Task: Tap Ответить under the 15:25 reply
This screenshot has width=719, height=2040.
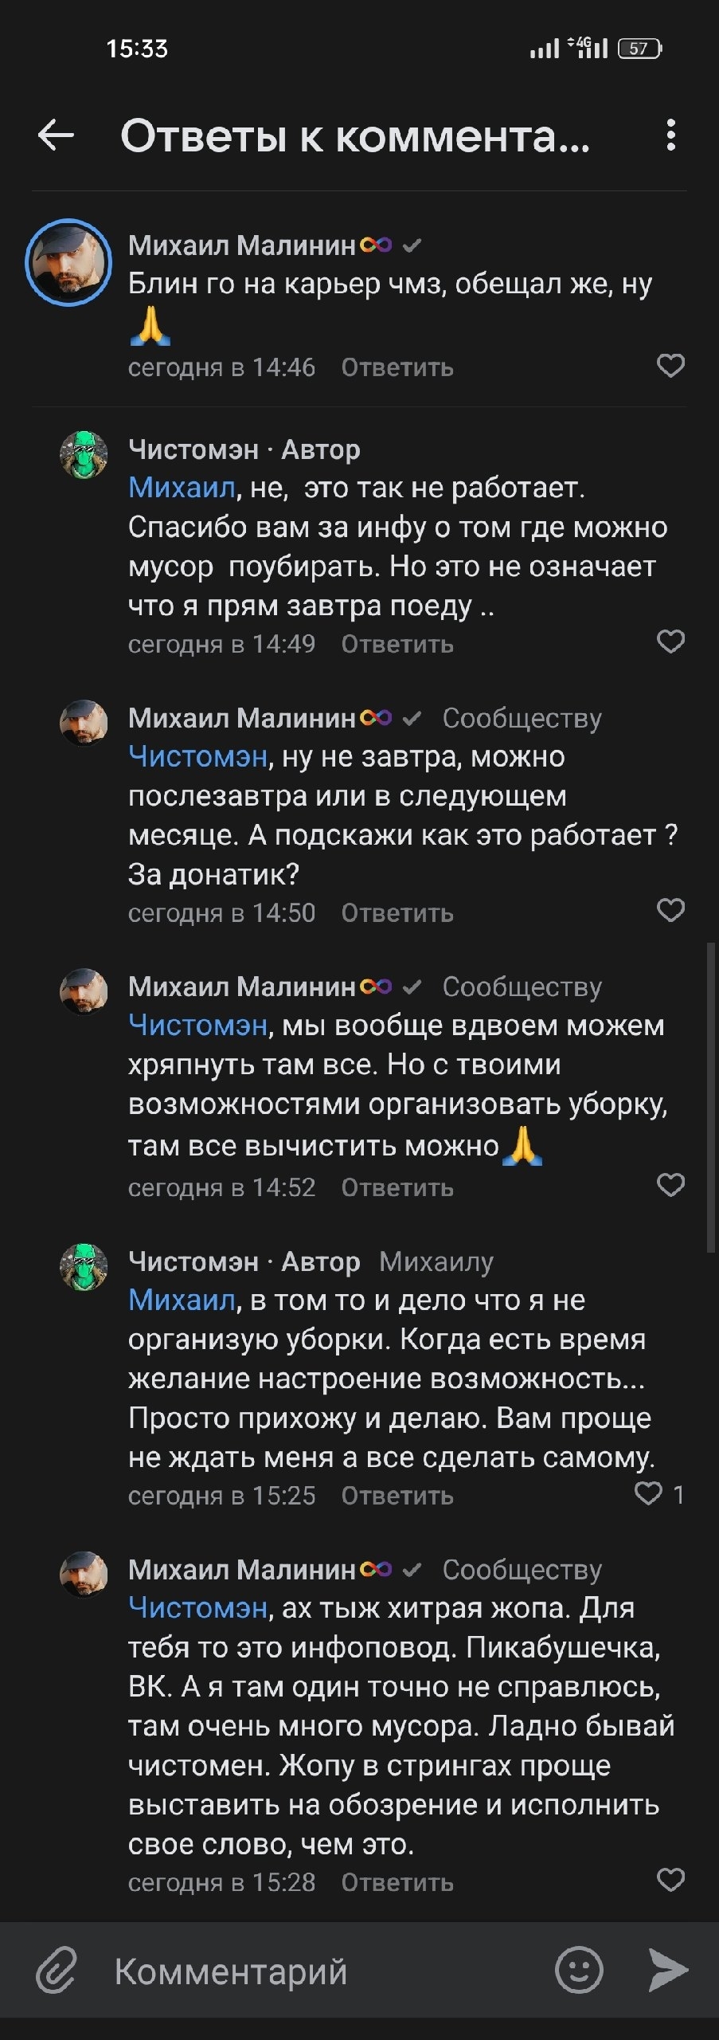Action: tap(397, 1497)
